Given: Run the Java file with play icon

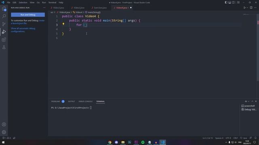Looking at the screenshot, I should click(244, 8).
